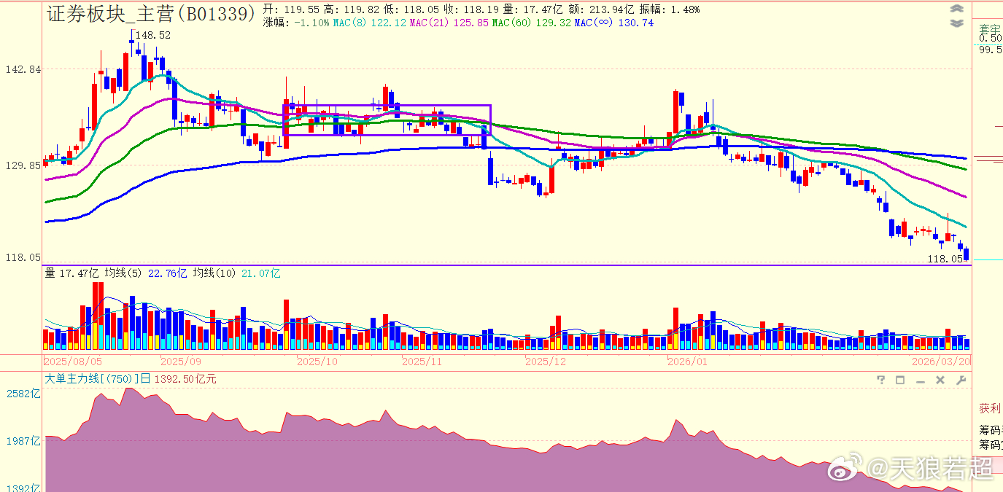
Task: Click the 涨幅: -1.10% change readout
Action: click(295, 23)
